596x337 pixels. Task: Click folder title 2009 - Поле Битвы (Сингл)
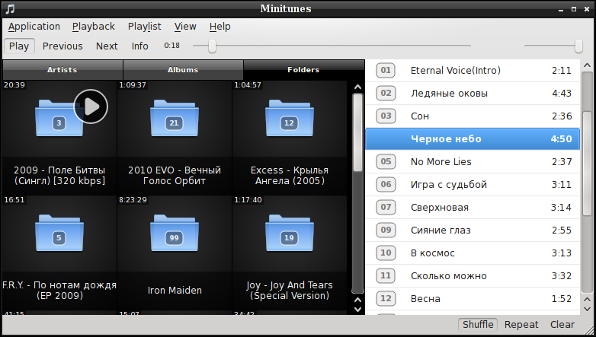[x=59, y=175]
